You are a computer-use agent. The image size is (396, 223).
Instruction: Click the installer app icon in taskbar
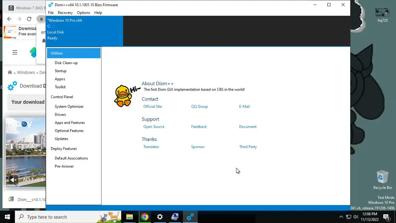tap(175, 217)
